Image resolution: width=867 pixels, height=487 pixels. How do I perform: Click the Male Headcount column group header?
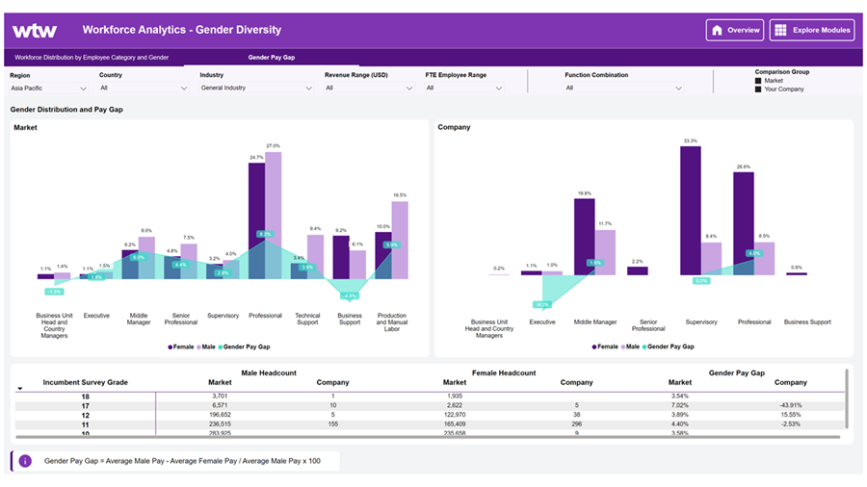269,373
